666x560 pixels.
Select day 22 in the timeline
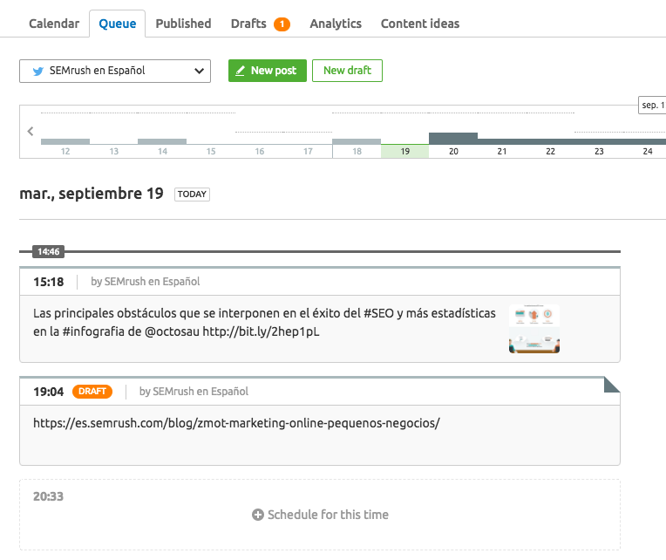click(550, 151)
